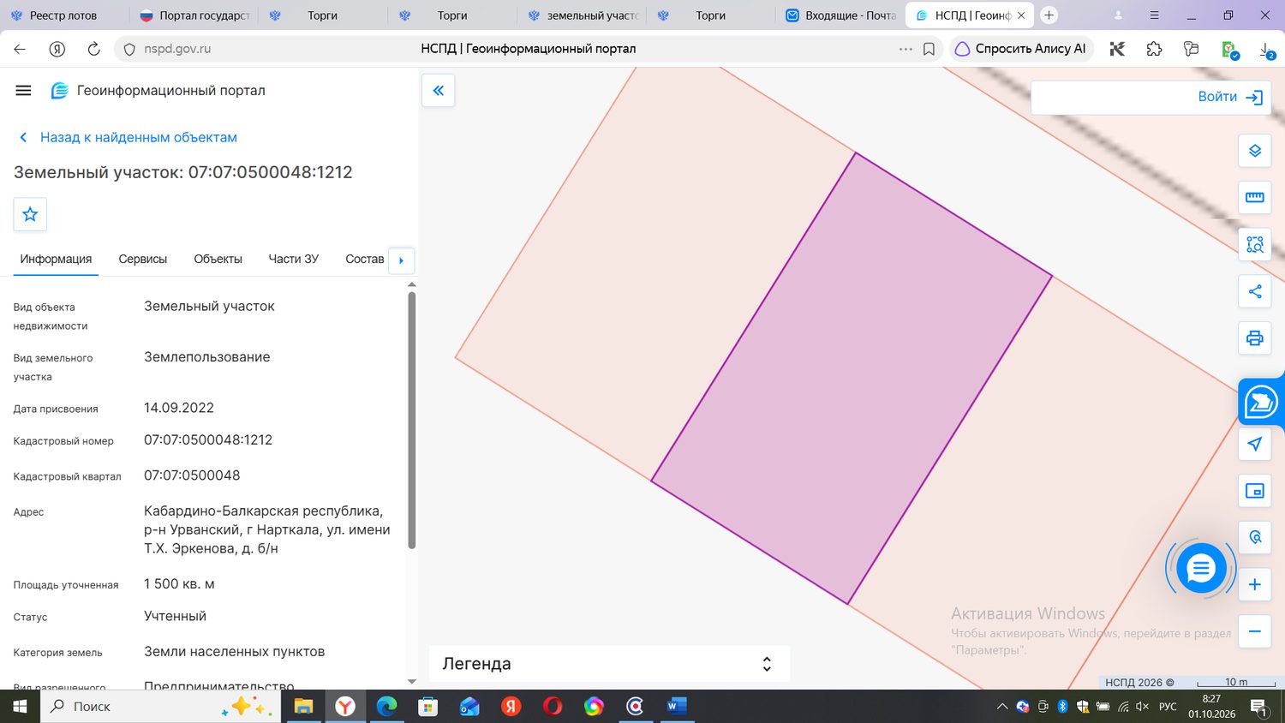Screen dimensions: 1285x723
Task: Open the Windows Start menu
Action: tap(19, 707)
